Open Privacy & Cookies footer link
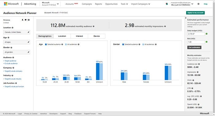This screenshot has height=116, width=215. click(31, 114)
